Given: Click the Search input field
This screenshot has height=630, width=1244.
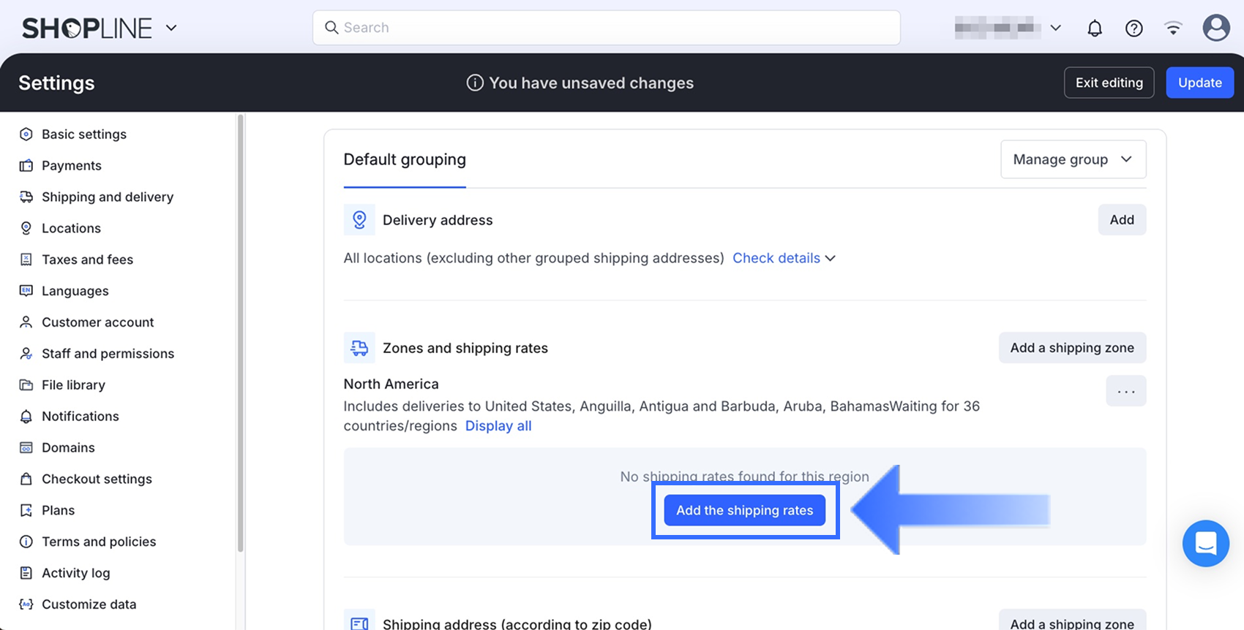Looking at the screenshot, I should click(x=606, y=28).
